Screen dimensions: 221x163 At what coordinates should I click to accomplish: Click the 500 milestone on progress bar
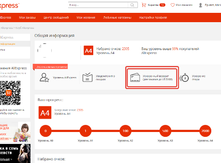165,131
